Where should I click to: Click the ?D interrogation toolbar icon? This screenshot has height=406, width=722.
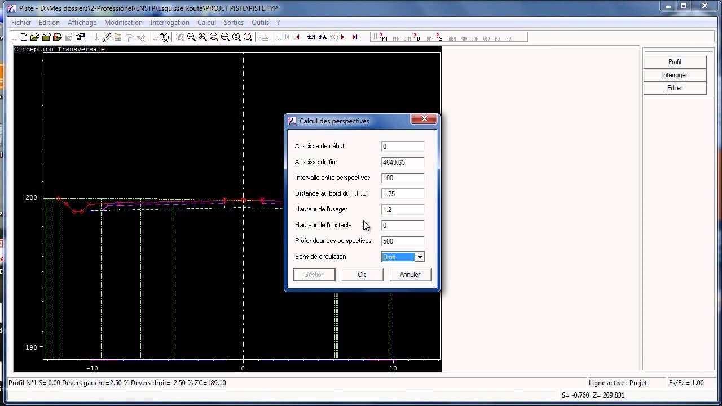point(416,38)
